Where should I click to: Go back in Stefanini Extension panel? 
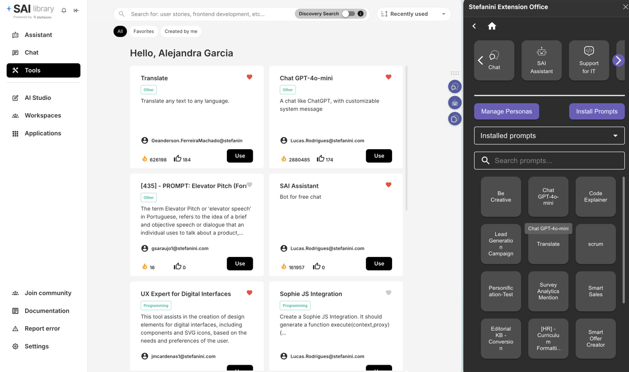click(x=474, y=26)
